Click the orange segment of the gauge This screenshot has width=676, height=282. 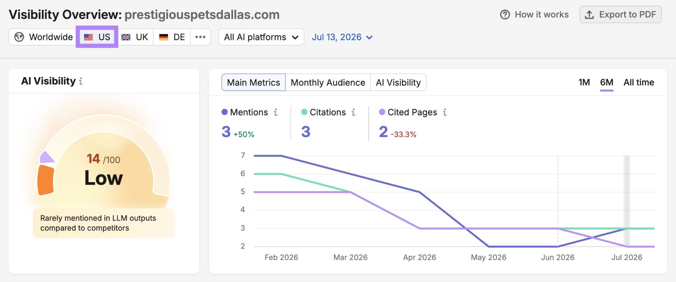coord(46,180)
